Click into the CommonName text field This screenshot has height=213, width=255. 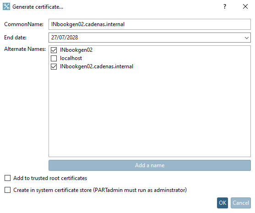[x=149, y=24]
